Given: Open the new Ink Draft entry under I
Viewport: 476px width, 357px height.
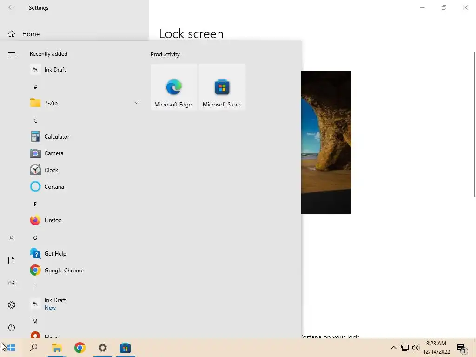Looking at the screenshot, I should pyautogui.click(x=85, y=304).
